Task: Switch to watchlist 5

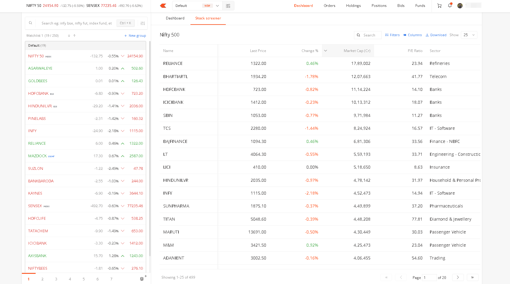Action: pos(84,279)
